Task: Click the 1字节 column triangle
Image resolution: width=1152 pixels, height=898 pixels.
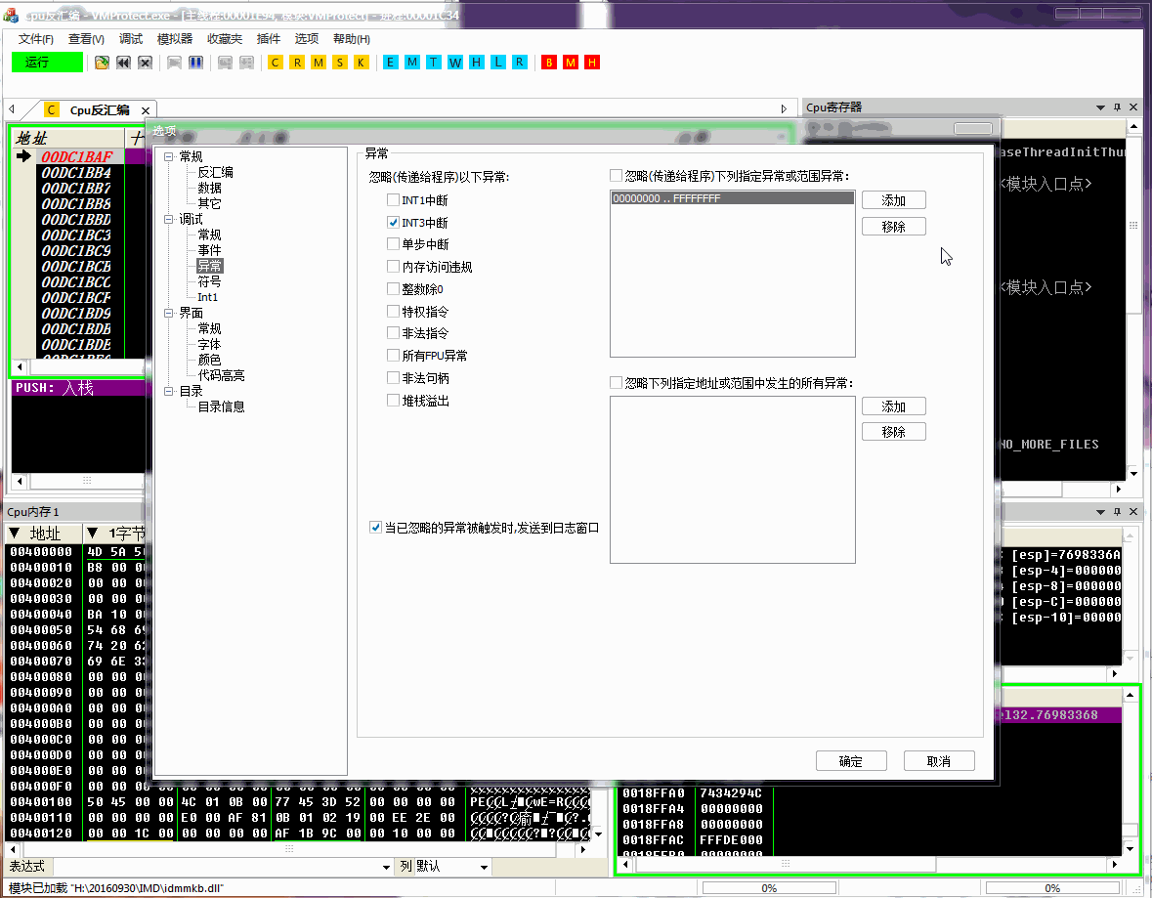Action: point(92,533)
